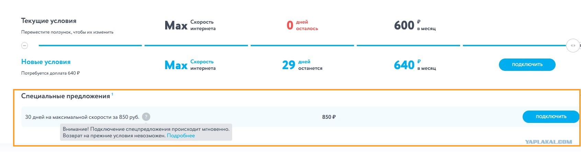Click the red 0 дней осталось indicator

[x=302, y=25]
